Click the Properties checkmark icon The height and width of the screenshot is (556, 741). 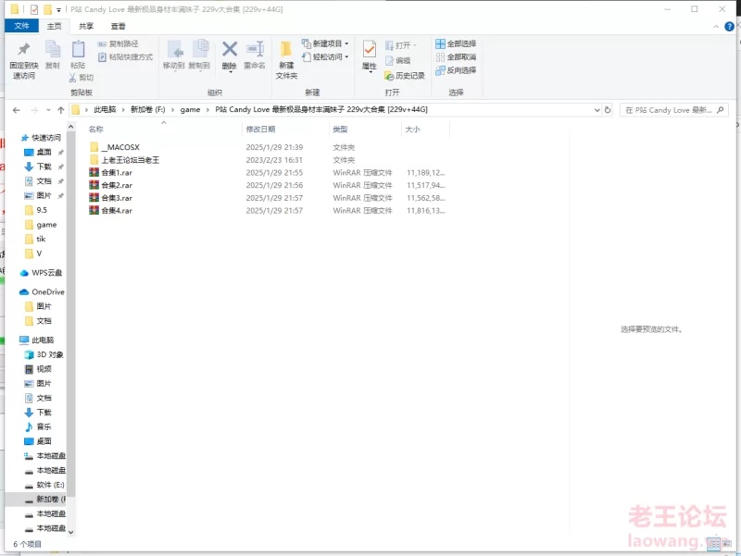pos(369,50)
